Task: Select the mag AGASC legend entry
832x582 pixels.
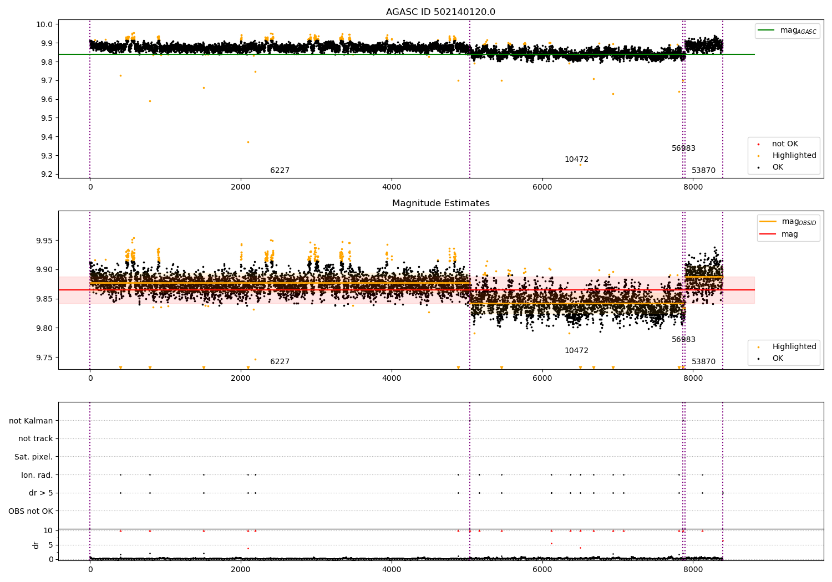Action: (788, 30)
